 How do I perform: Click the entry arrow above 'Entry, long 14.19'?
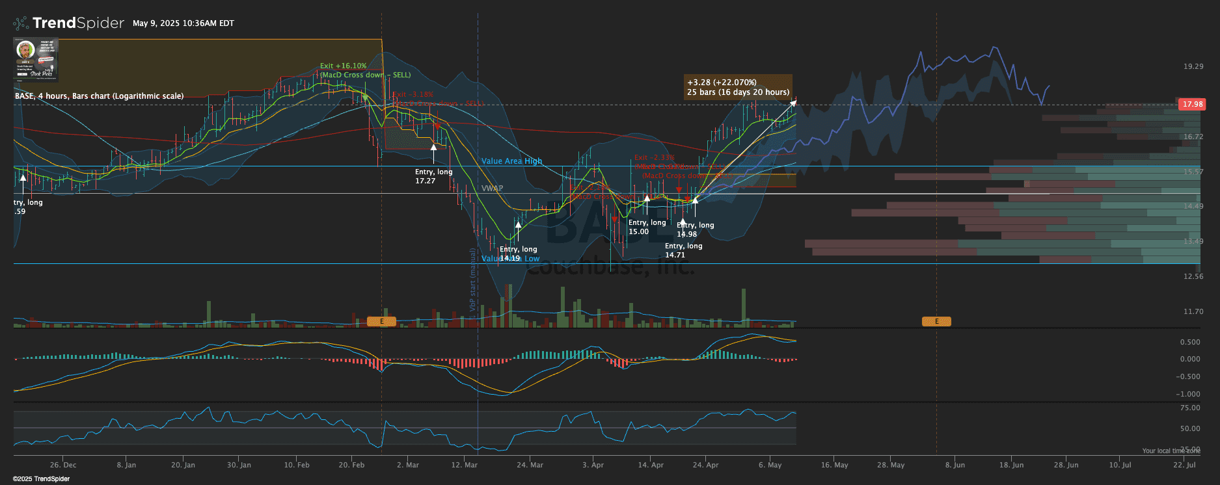[x=518, y=225]
